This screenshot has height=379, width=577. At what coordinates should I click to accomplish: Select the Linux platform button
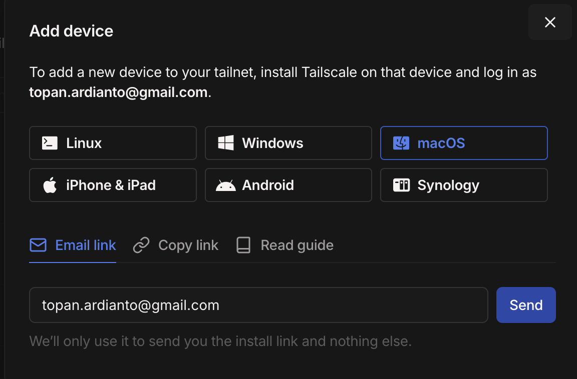113,143
